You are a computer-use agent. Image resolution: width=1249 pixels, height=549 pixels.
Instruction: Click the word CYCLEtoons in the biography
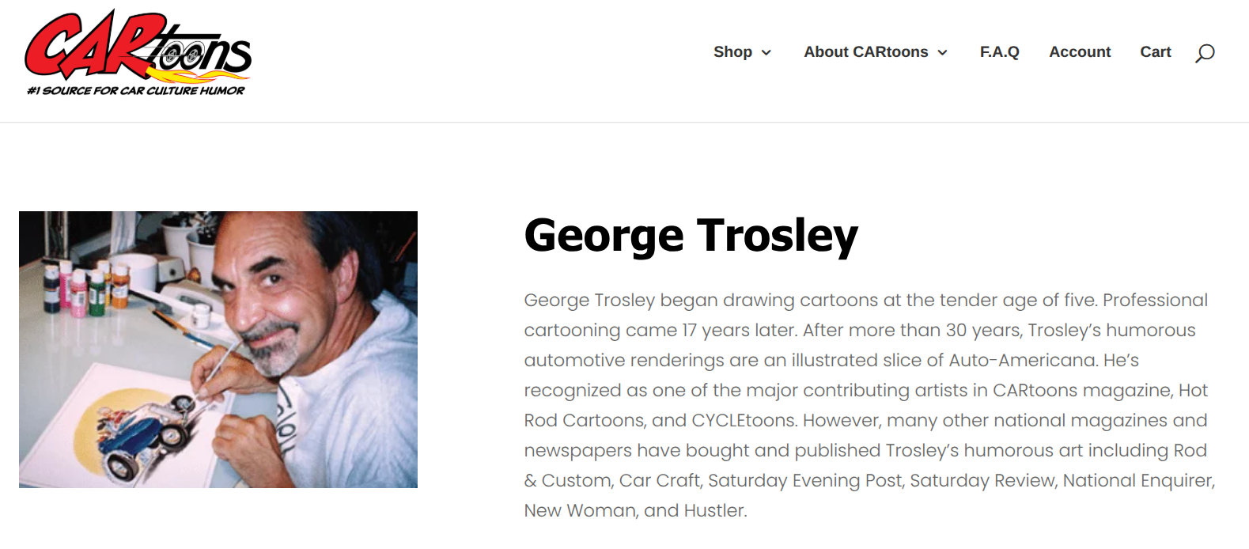point(744,420)
